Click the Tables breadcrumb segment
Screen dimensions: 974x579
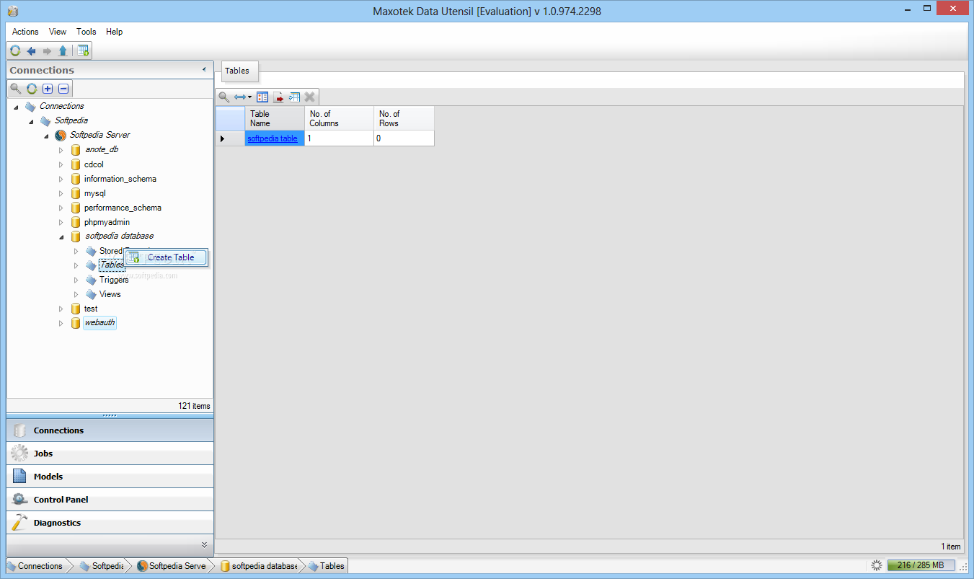click(x=326, y=566)
